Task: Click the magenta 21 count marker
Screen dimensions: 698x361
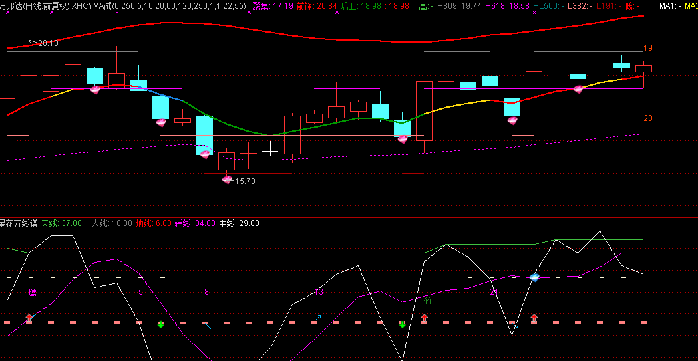Action: (x=494, y=292)
